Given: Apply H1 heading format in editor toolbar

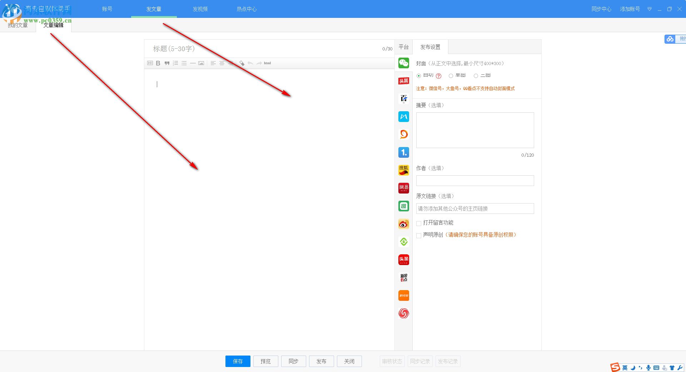Looking at the screenshot, I should pyautogui.click(x=150, y=63).
